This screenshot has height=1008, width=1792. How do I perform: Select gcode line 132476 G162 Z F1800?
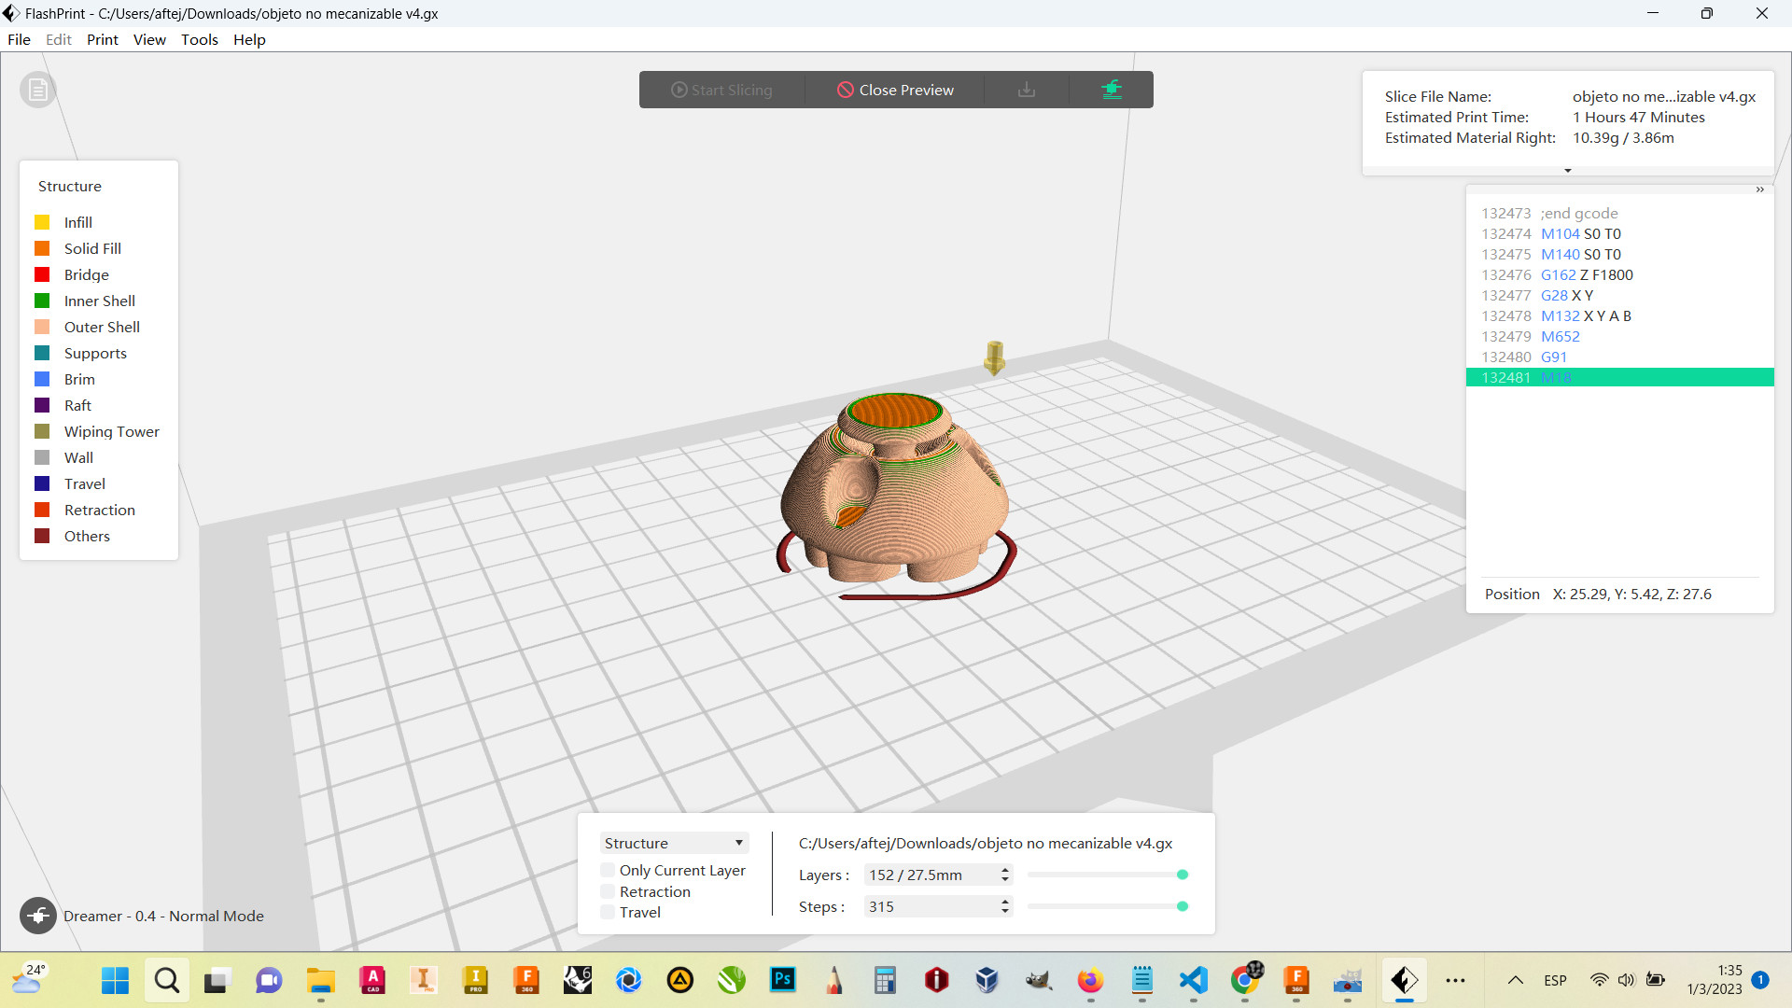[x=1619, y=274]
